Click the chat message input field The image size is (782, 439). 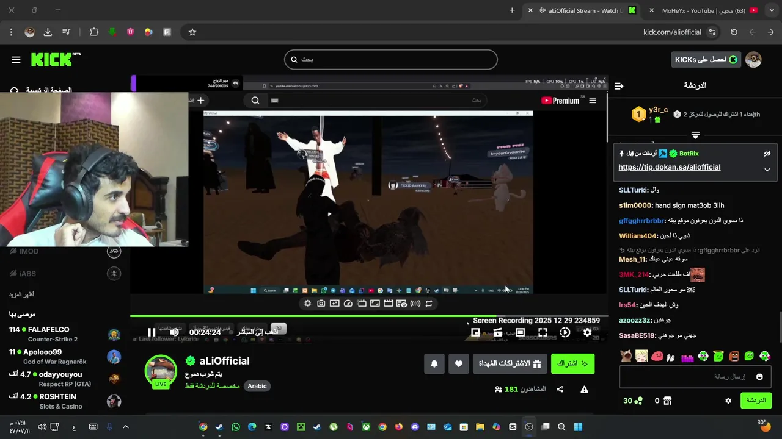pos(695,377)
